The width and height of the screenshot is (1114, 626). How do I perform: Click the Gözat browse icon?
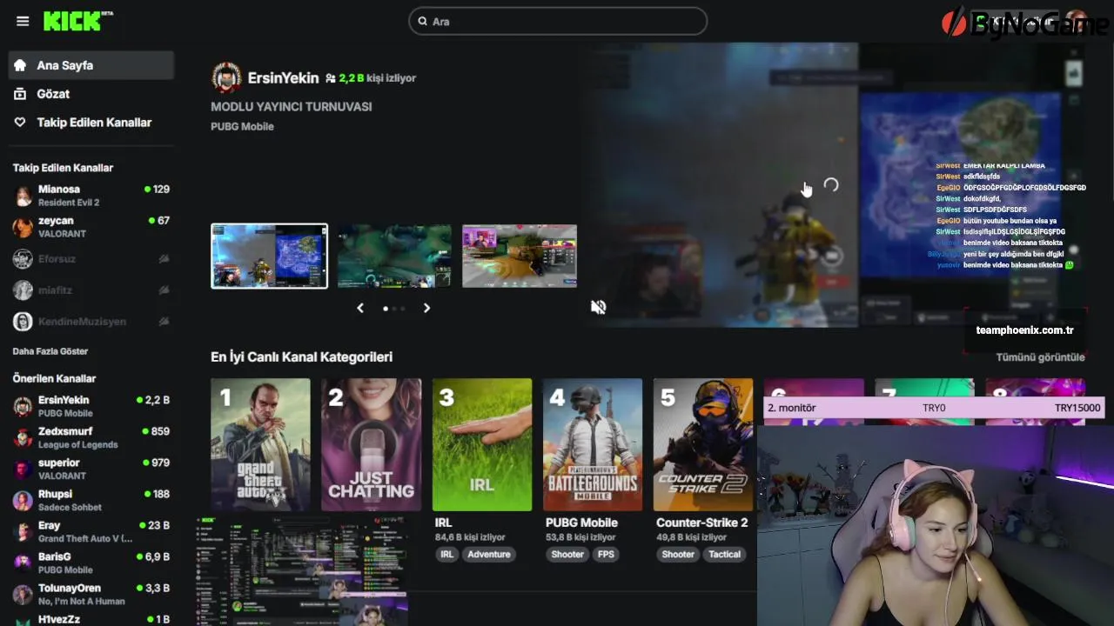pyautogui.click(x=20, y=94)
